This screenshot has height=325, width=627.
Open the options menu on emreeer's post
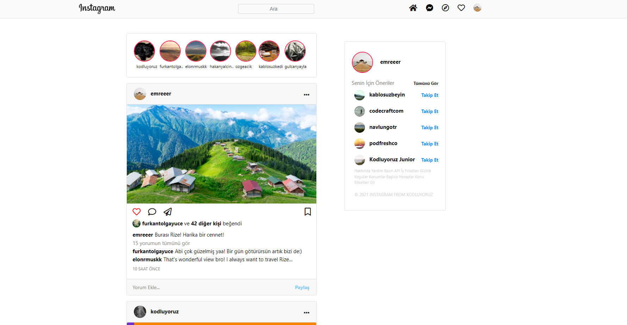[x=306, y=94]
